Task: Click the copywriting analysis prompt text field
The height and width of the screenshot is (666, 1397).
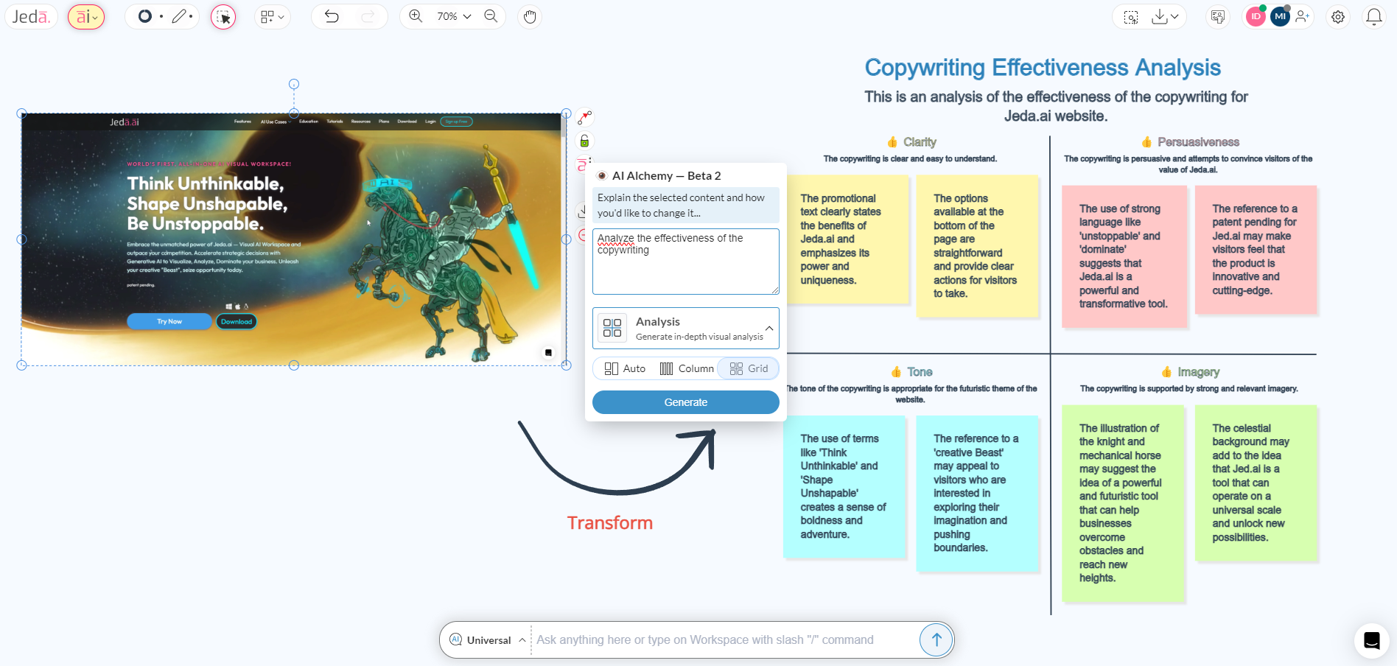Action: coord(685,262)
